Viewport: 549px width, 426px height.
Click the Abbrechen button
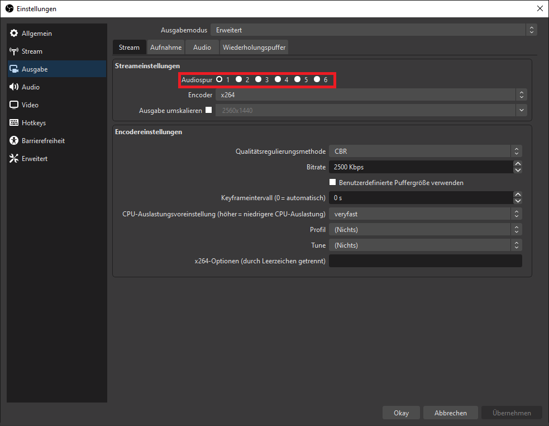coord(450,413)
